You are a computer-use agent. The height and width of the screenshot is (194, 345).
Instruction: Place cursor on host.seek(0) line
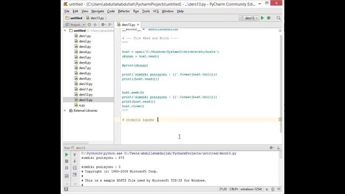click(x=133, y=93)
